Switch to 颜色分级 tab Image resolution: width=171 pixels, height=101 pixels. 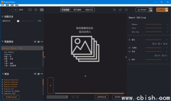coord(89,10)
